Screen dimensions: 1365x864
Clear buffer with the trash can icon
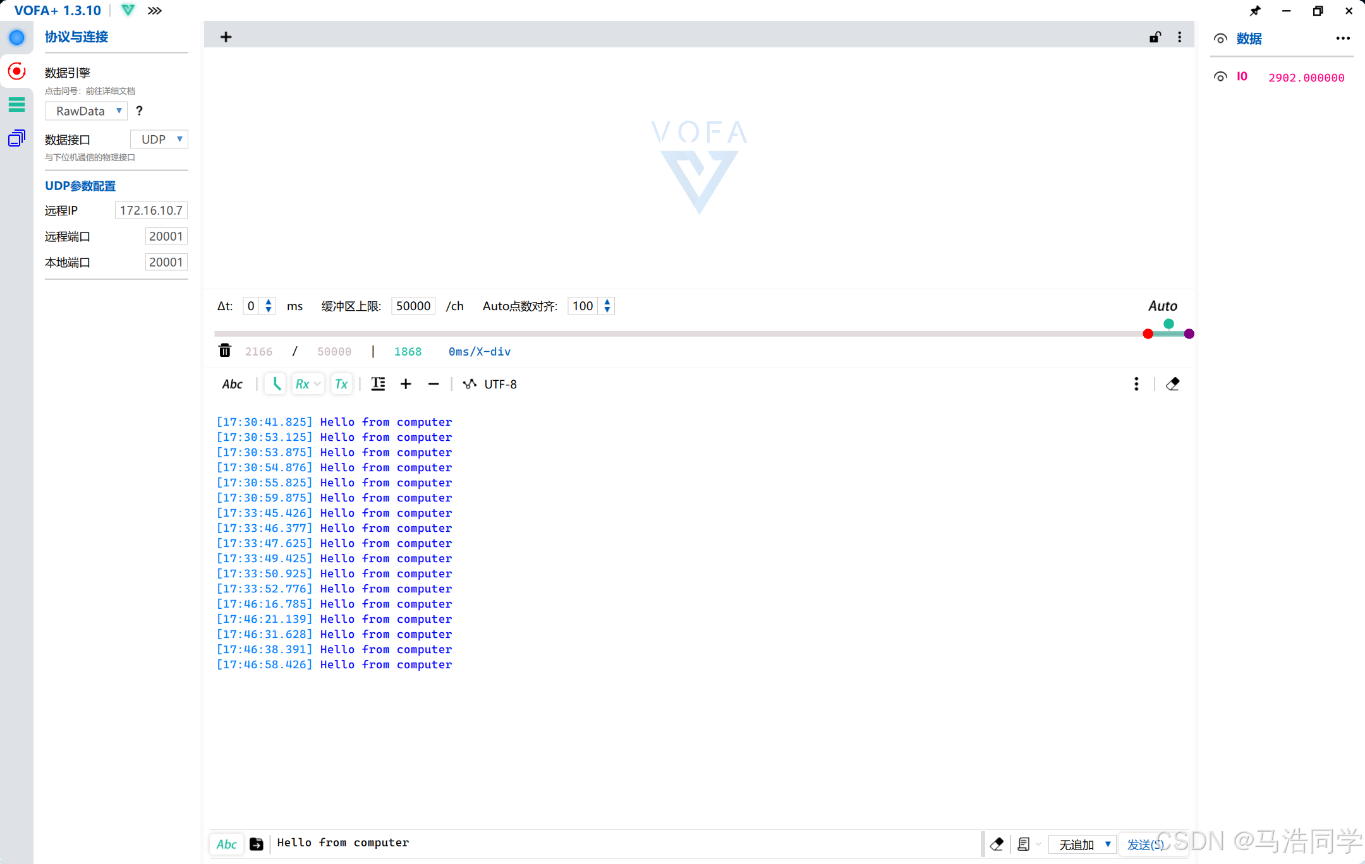225,351
